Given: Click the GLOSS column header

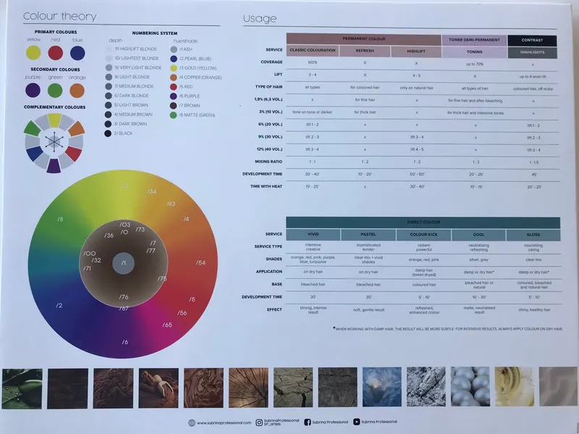Looking at the screenshot, I should (533, 235).
